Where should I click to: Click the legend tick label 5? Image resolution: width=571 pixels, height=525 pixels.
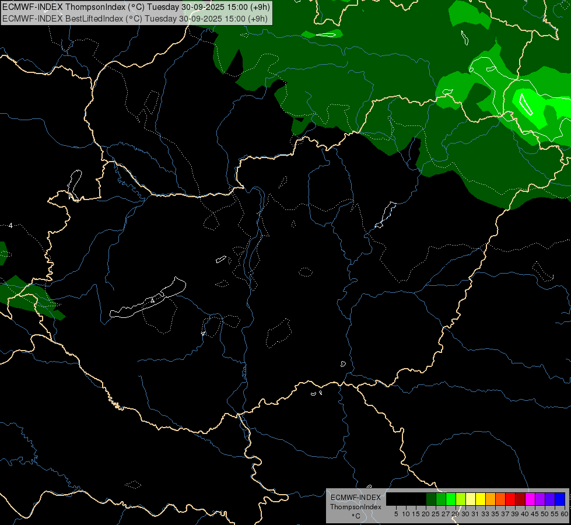click(x=396, y=514)
